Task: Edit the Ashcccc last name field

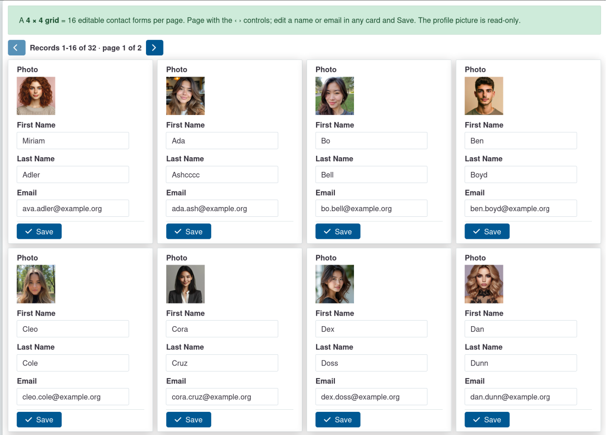Action: coord(222,174)
